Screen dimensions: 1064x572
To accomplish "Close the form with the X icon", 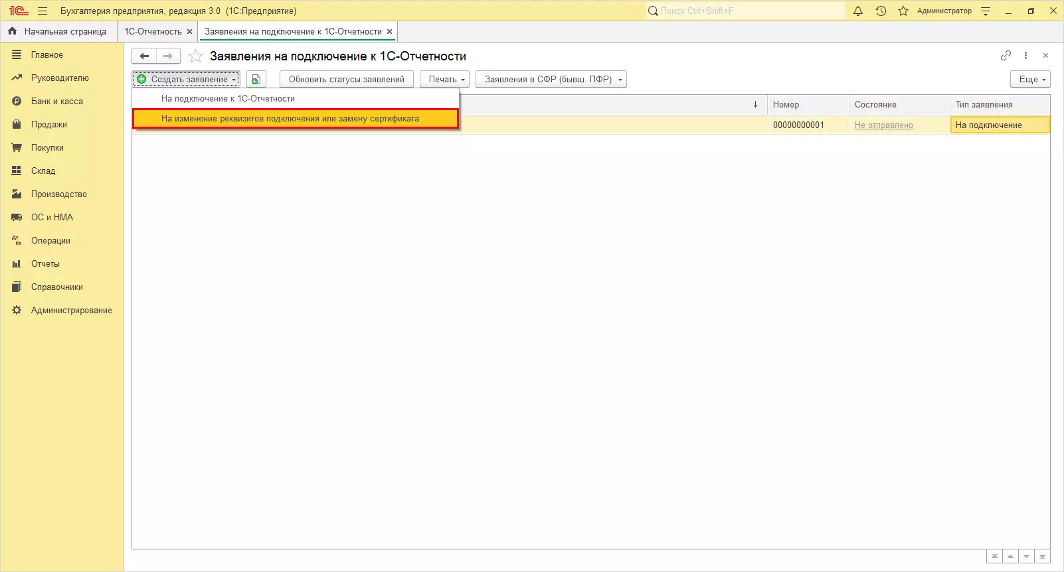I will (x=1045, y=56).
